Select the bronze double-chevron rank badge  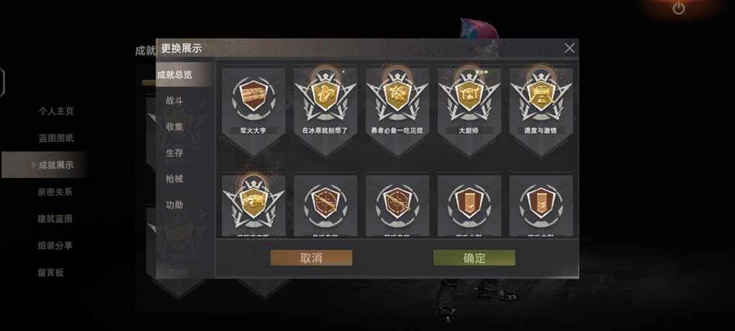point(541,205)
